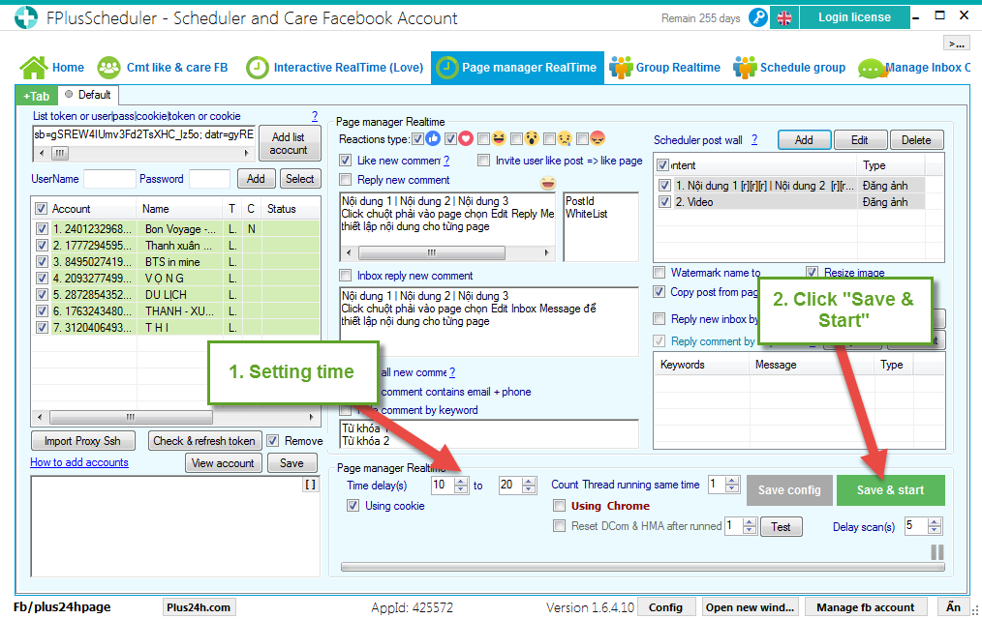Adjust Time delay maximum 20 stepper
Screen dimensions: 982x619
point(529,486)
